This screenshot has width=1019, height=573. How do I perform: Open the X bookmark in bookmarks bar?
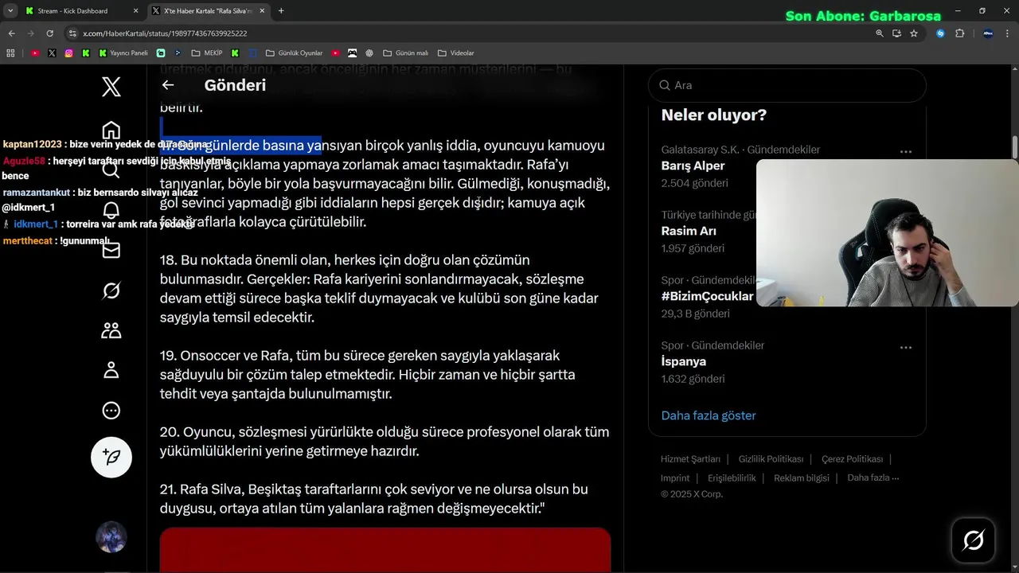coord(52,53)
